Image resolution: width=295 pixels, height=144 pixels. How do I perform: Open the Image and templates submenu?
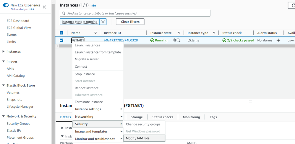98,131
